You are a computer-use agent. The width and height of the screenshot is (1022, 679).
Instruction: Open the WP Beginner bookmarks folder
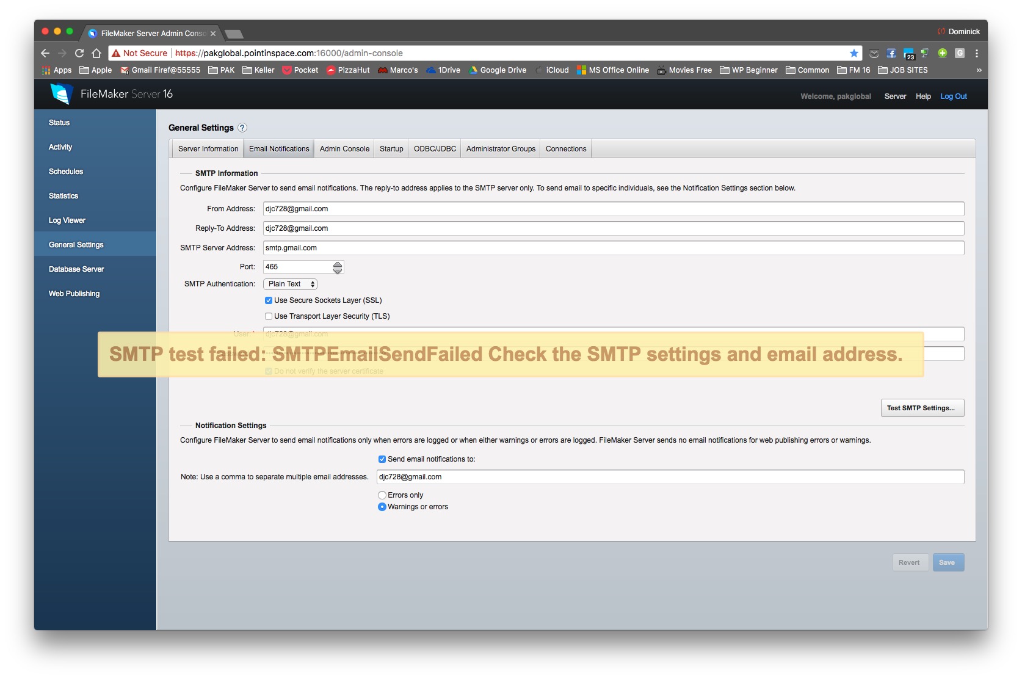pos(749,70)
